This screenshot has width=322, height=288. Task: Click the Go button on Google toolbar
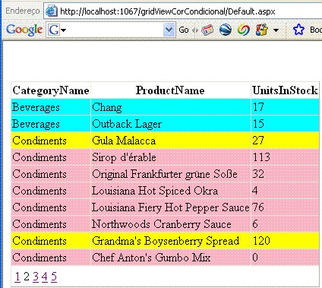click(x=184, y=30)
